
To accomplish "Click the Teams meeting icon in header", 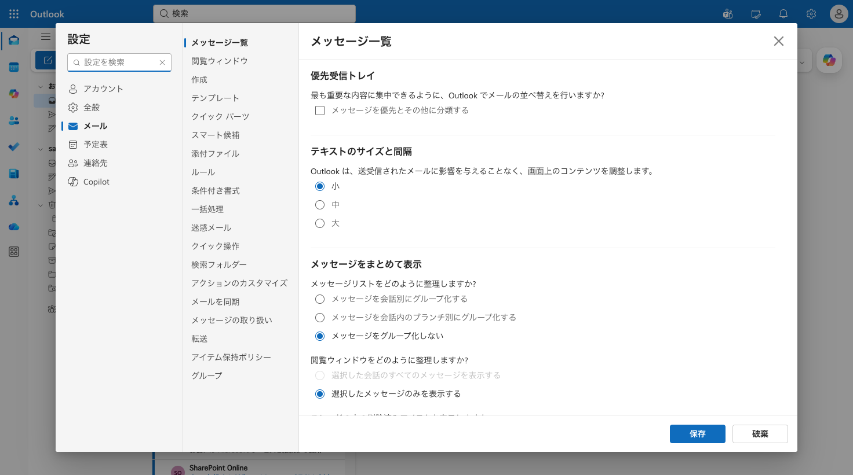I will point(728,14).
